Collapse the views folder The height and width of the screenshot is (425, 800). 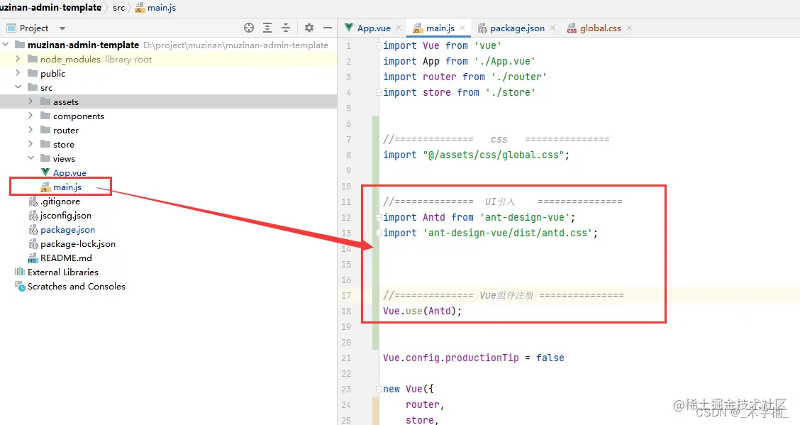(x=30, y=158)
